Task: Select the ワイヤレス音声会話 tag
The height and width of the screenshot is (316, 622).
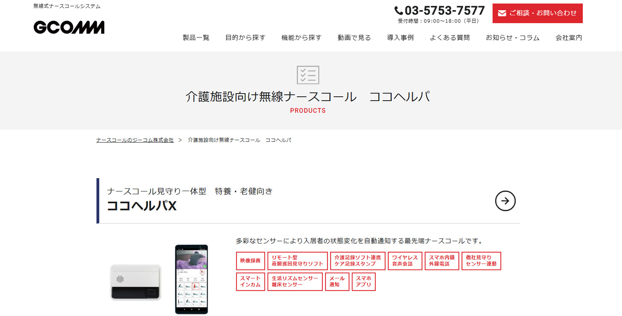Action: [405, 261]
